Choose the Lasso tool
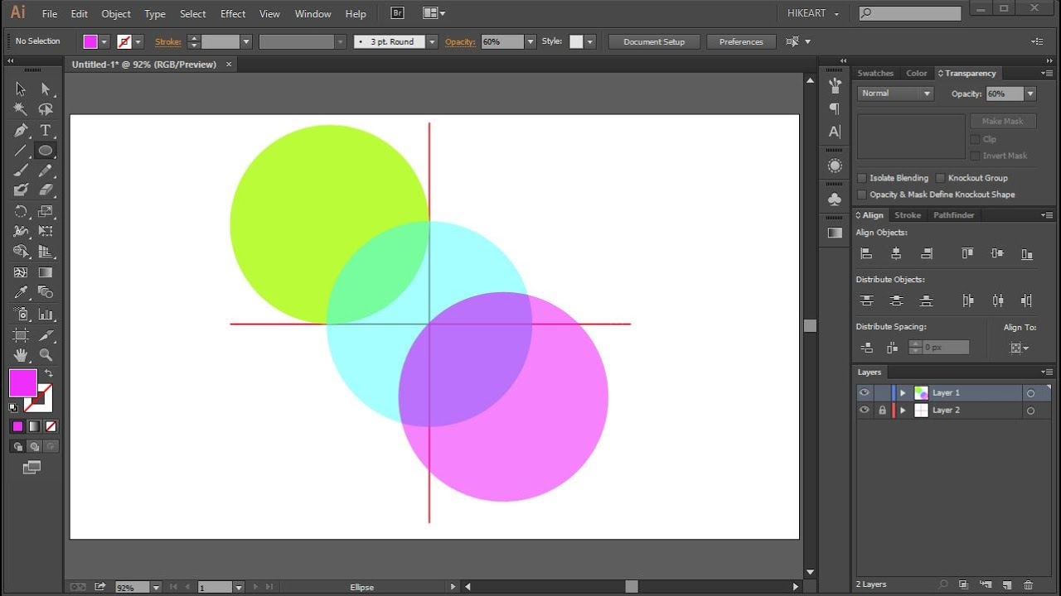 (x=46, y=109)
